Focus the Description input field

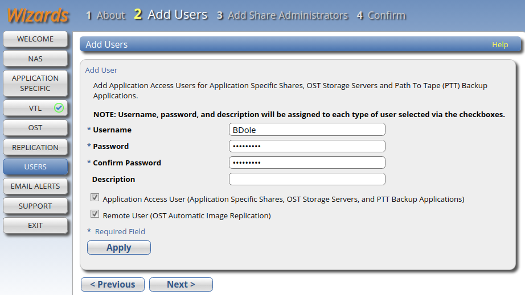coord(307,179)
